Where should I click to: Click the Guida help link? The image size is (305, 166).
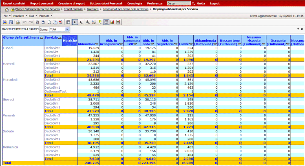(201, 3)
